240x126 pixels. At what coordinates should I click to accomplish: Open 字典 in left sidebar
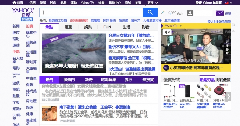click(x=16, y=102)
